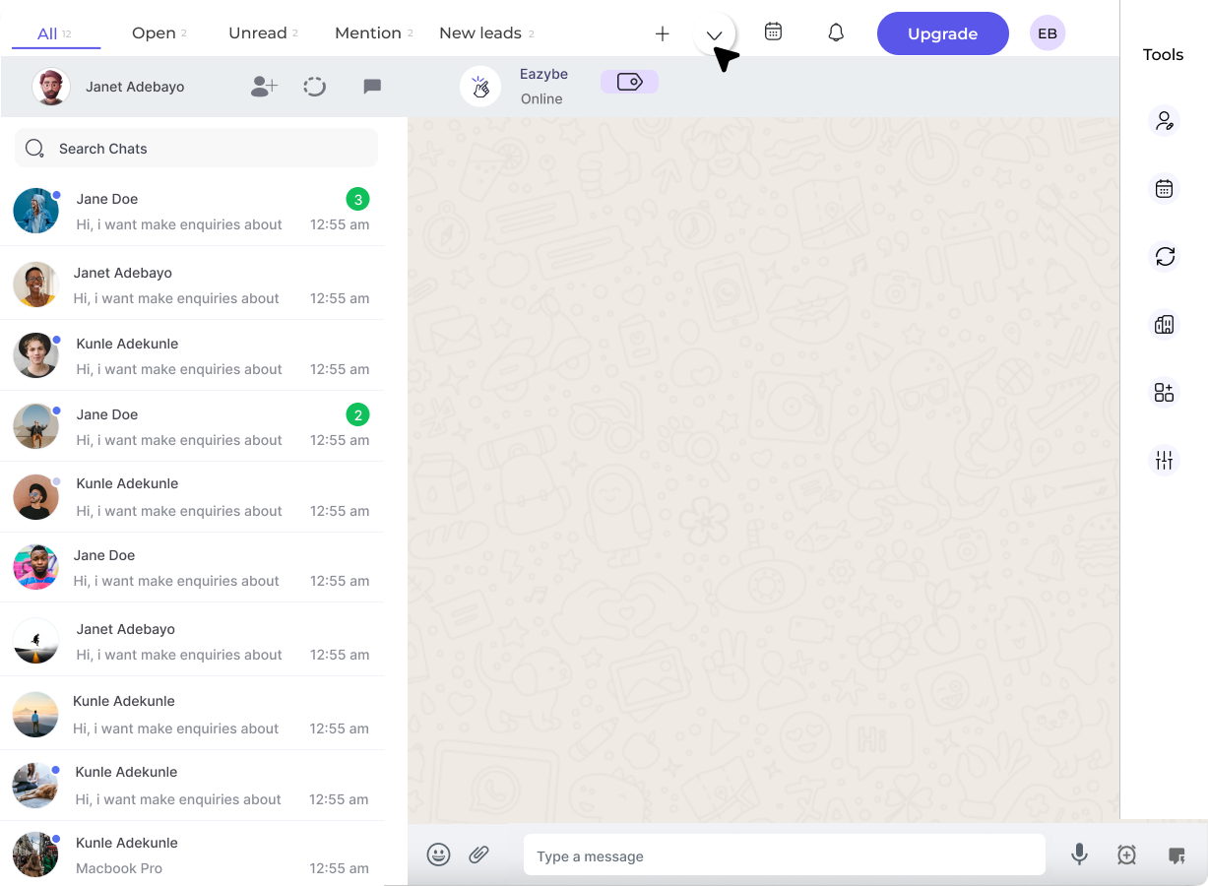
Task: Click the calendar icon in the top bar
Action: (x=773, y=32)
